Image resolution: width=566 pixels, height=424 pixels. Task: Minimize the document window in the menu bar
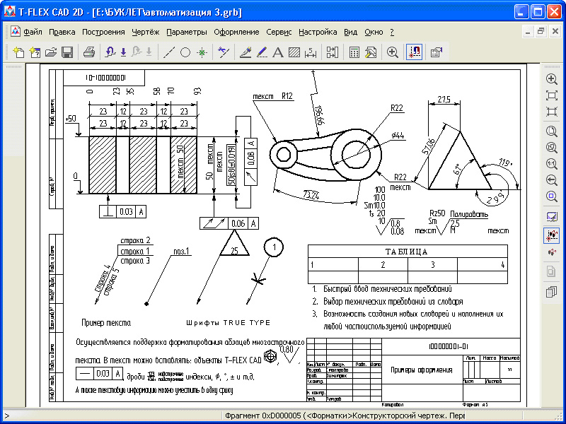[x=528, y=32]
